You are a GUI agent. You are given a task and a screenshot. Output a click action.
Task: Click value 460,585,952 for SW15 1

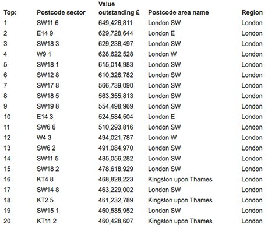click(x=115, y=211)
